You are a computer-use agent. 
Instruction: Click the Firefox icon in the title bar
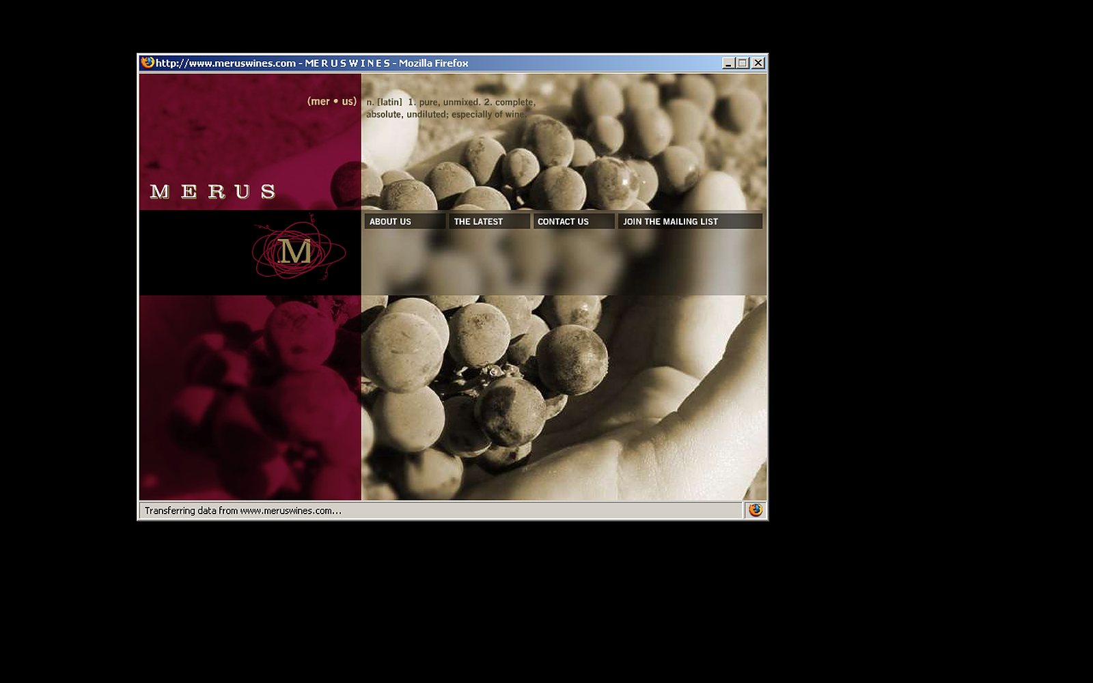tap(147, 63)
